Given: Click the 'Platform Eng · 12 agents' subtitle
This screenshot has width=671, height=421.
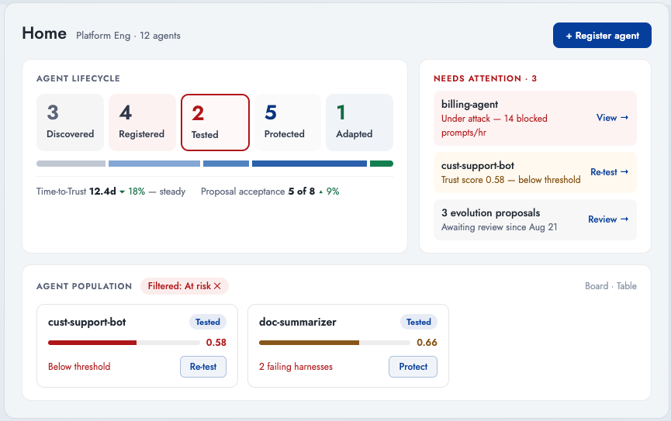Looking at the screenshot, I should (128, 36).
